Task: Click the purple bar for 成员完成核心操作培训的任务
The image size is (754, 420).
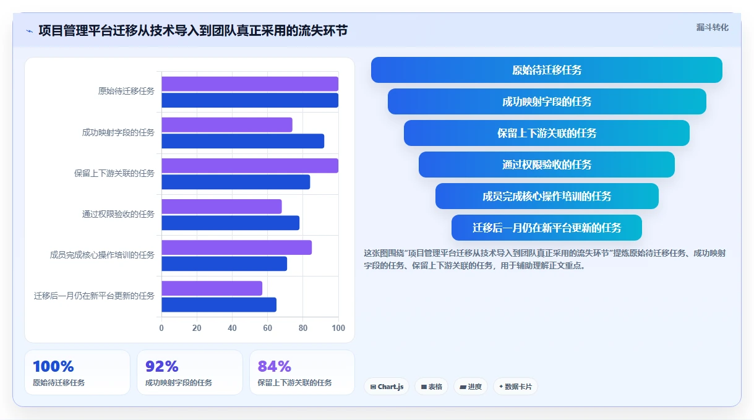Action: tap(237, 247)
